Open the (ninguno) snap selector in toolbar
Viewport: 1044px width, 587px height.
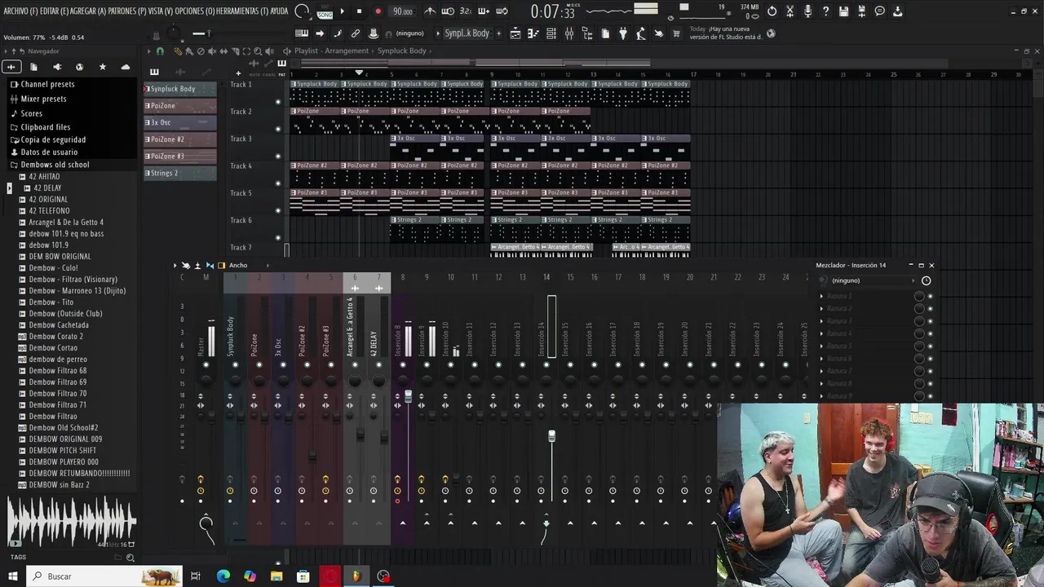click(409, 33)
